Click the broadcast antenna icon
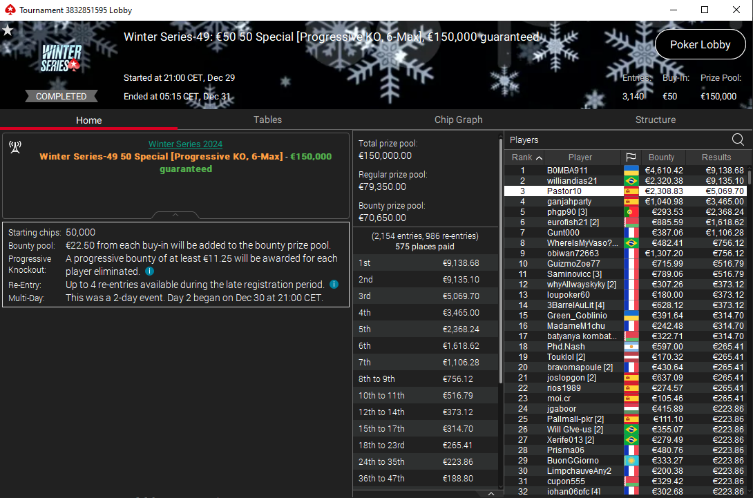753x498 pixels. (x=15, y=147)
